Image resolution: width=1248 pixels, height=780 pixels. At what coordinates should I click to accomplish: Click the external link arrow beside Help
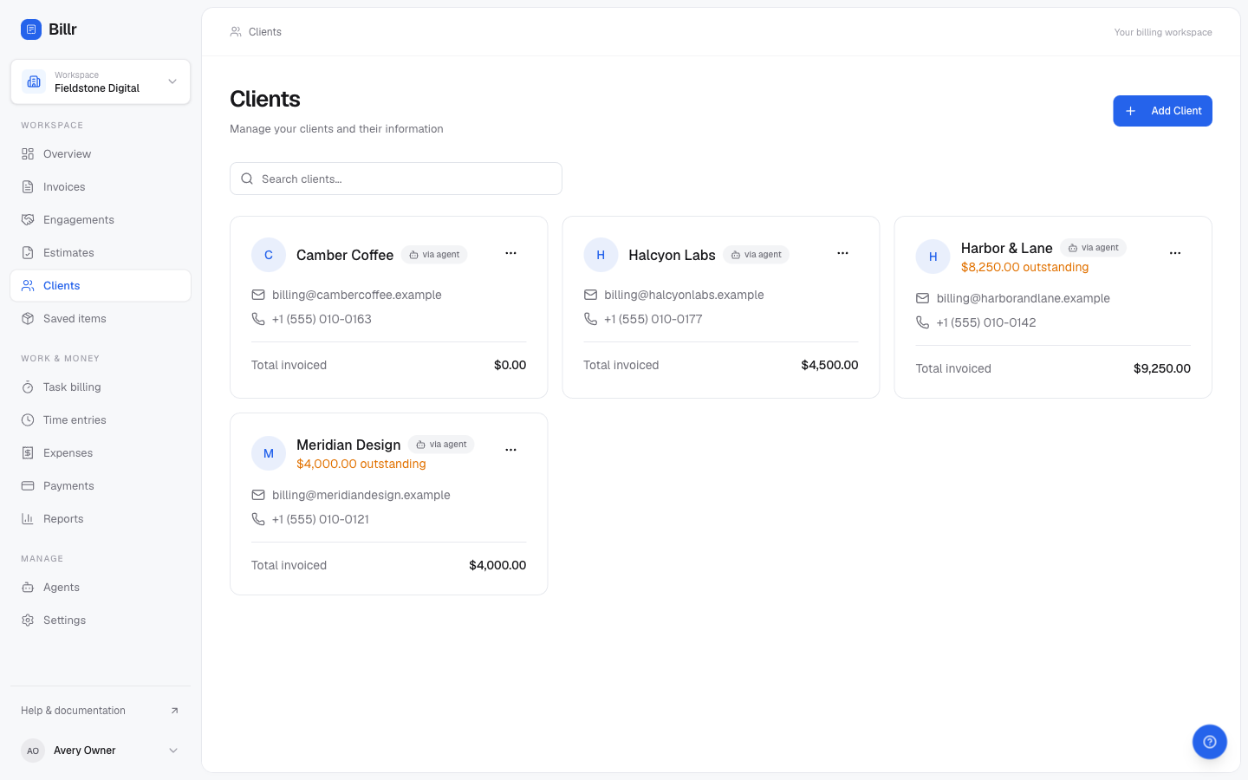[x=174, y=711]
